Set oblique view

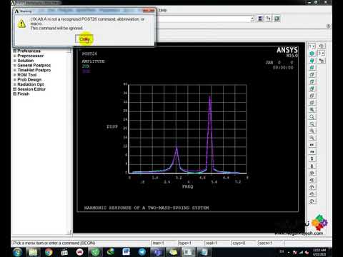tap(312, 61)
